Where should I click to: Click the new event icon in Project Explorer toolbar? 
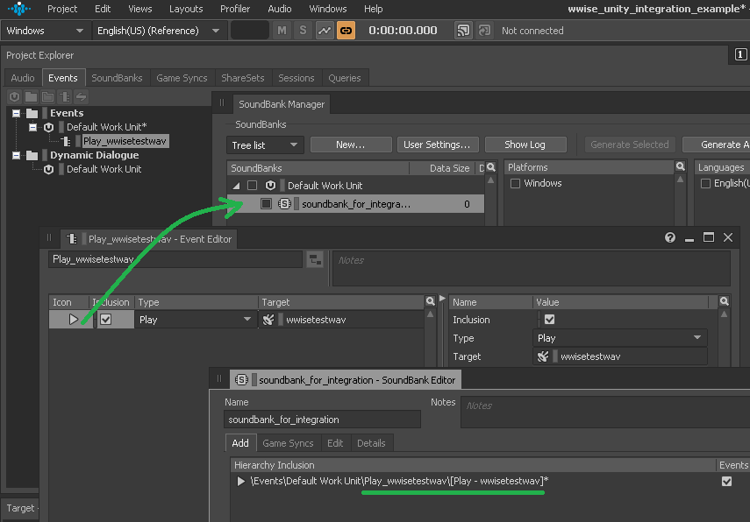tap(64, 97)
